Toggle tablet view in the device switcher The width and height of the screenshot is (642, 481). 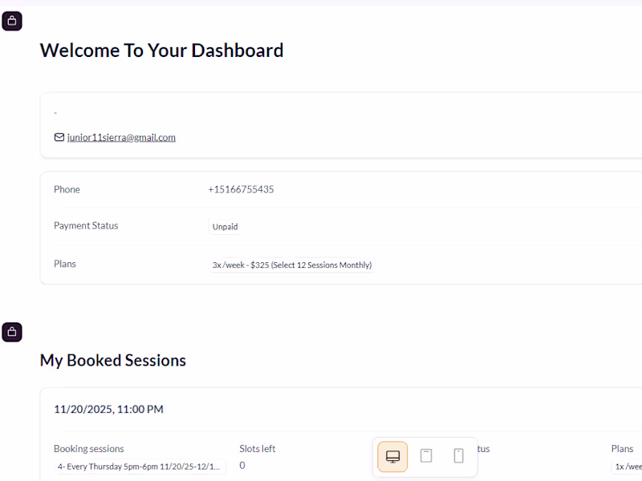click(x=426, y=455)
